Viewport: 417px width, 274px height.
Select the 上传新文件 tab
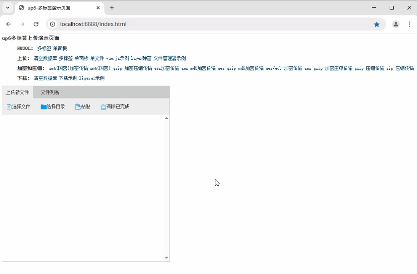coord(18,92)
